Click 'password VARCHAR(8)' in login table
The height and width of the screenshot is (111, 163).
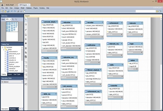[135, 50]
